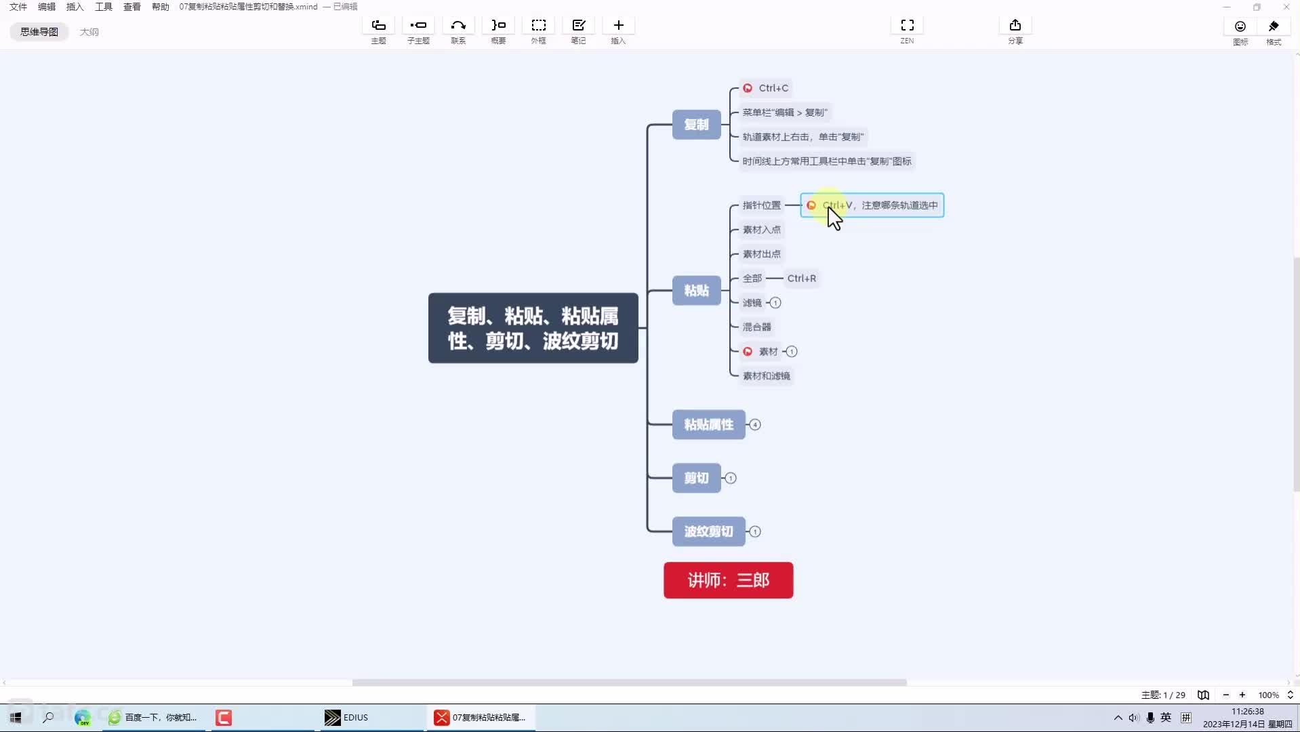Select the 混合器 subtopic
Image resolution: width=1300 pixels, height=732 pixels.
[756, 327]
